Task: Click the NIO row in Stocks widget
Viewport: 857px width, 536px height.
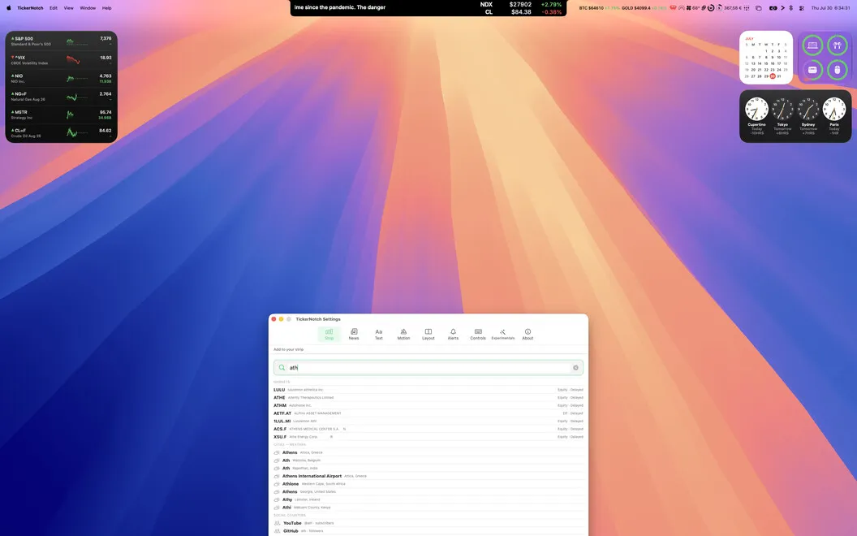Action: (61, 78)
